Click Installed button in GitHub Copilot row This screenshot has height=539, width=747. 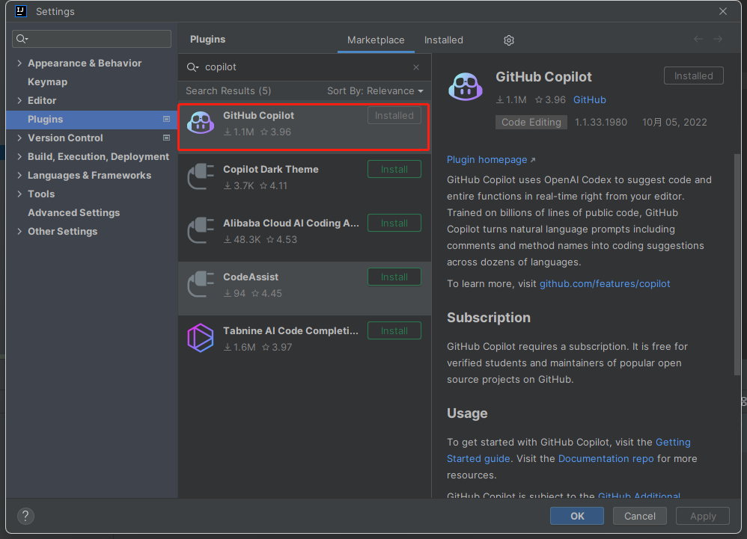click(x=394, y=116)
